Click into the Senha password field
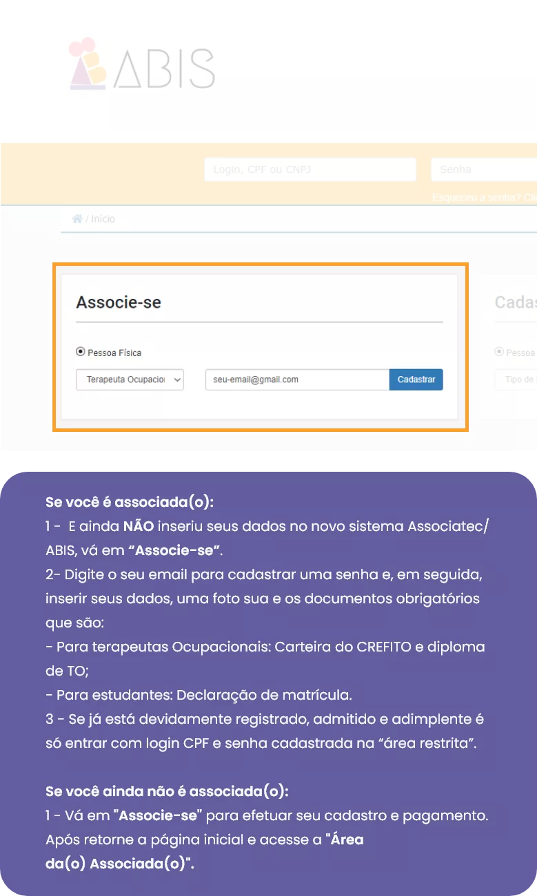537x896 pixels. (x=483, y=169)
